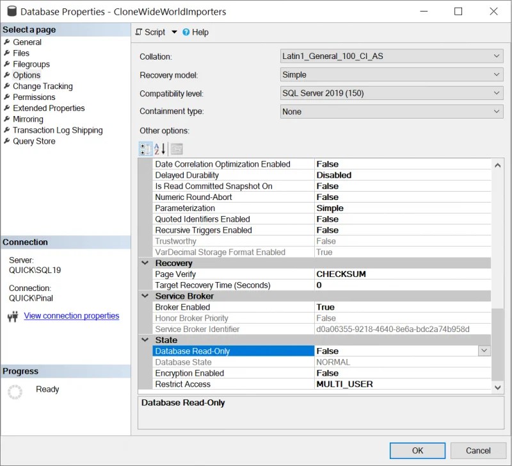
Task: Click the options grid scrollbar thumb
Action: (x=498, y=344)
